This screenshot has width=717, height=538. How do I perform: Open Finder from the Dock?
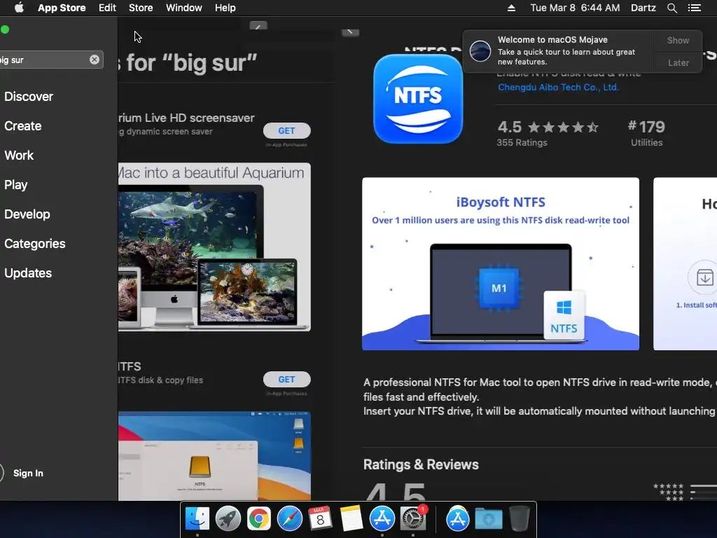[197, 519]
